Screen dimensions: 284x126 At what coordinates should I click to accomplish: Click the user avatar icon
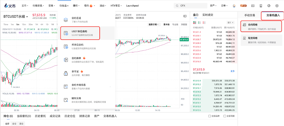234,6
